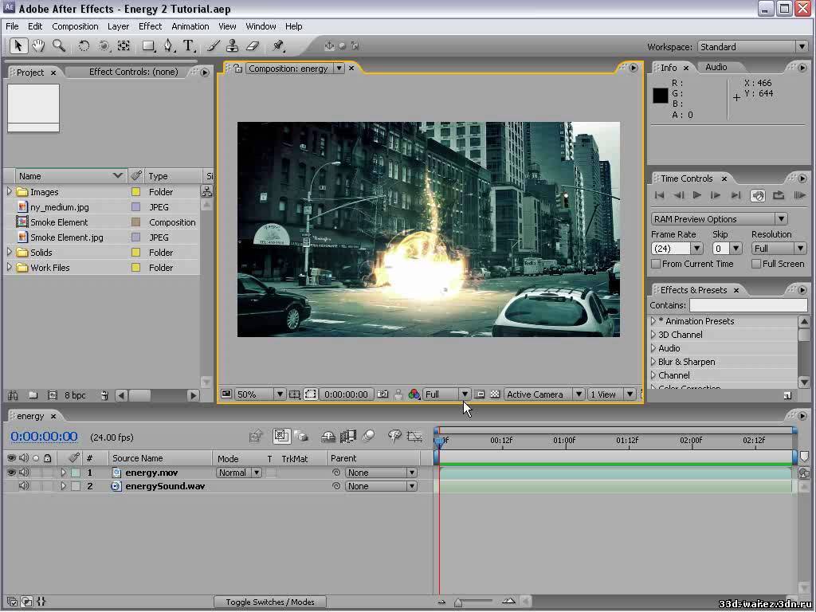Image resolution: width=816 pixels, height=612 pixels.
Task: Select the Puppet Pin tool
Action: click(278, 45)
